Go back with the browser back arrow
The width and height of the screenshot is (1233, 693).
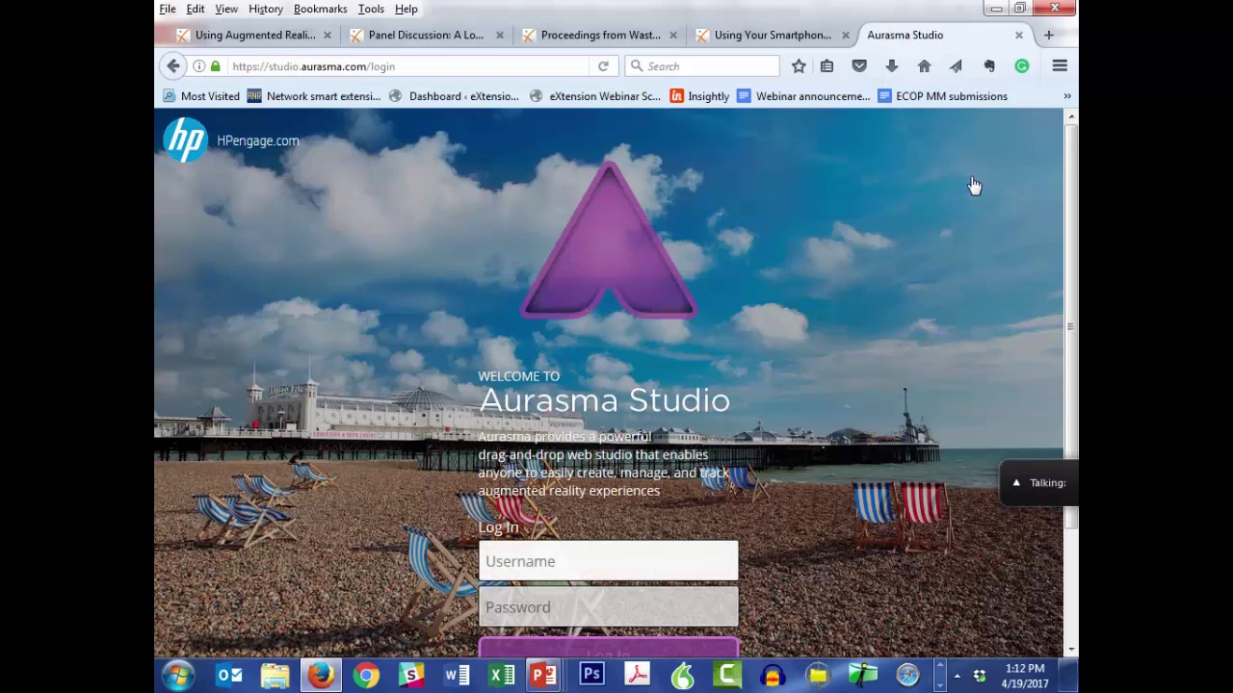(x=173, y=66)
